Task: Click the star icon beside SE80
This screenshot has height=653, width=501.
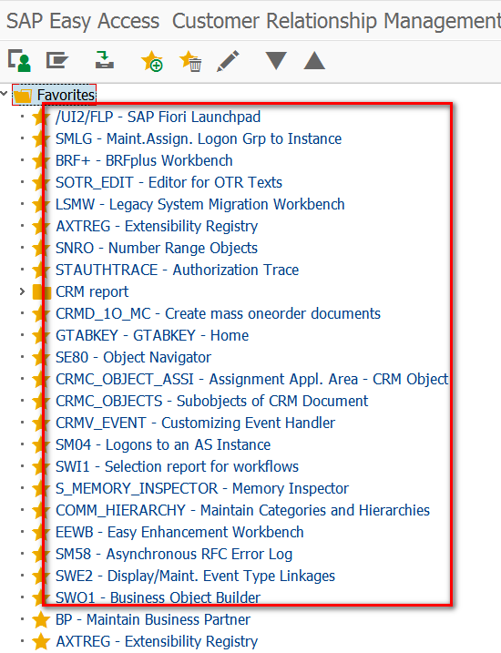Action: [x=41, y=357]
